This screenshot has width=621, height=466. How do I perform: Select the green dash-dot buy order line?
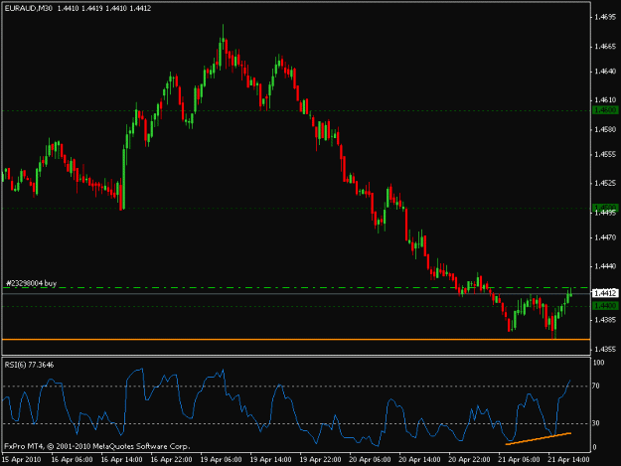[x=296, y=288]
